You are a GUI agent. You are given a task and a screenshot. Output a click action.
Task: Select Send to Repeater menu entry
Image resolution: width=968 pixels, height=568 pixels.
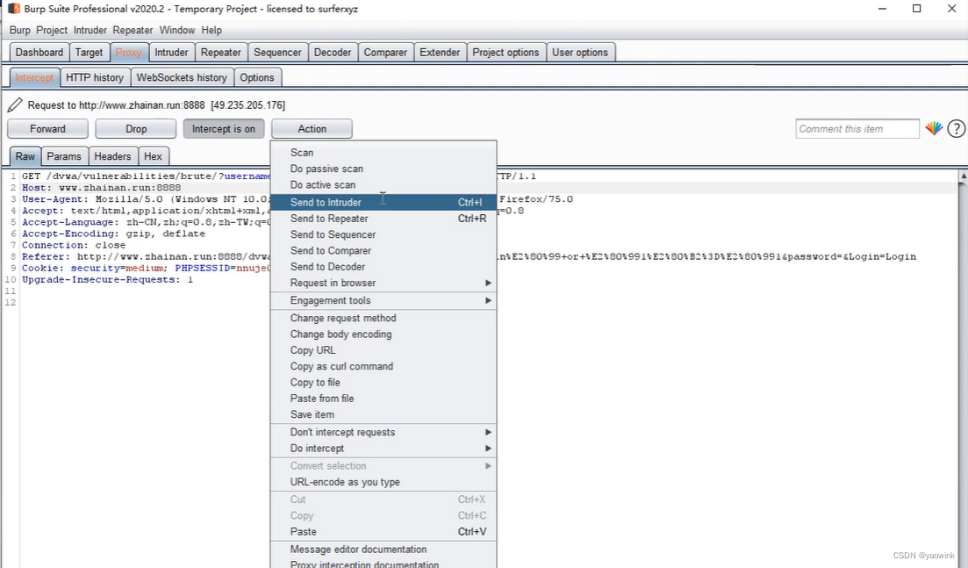(384, 219)
